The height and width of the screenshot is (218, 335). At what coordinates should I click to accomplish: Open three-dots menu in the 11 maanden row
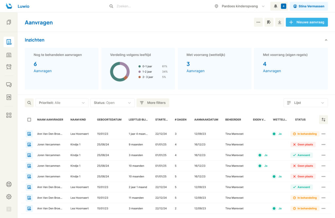click(324, 198)
